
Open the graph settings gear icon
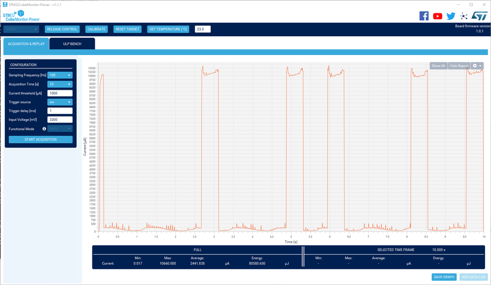click(x=477, y=66)
